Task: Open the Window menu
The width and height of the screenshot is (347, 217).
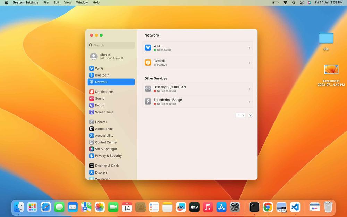Action: click(x=82, y=2)
